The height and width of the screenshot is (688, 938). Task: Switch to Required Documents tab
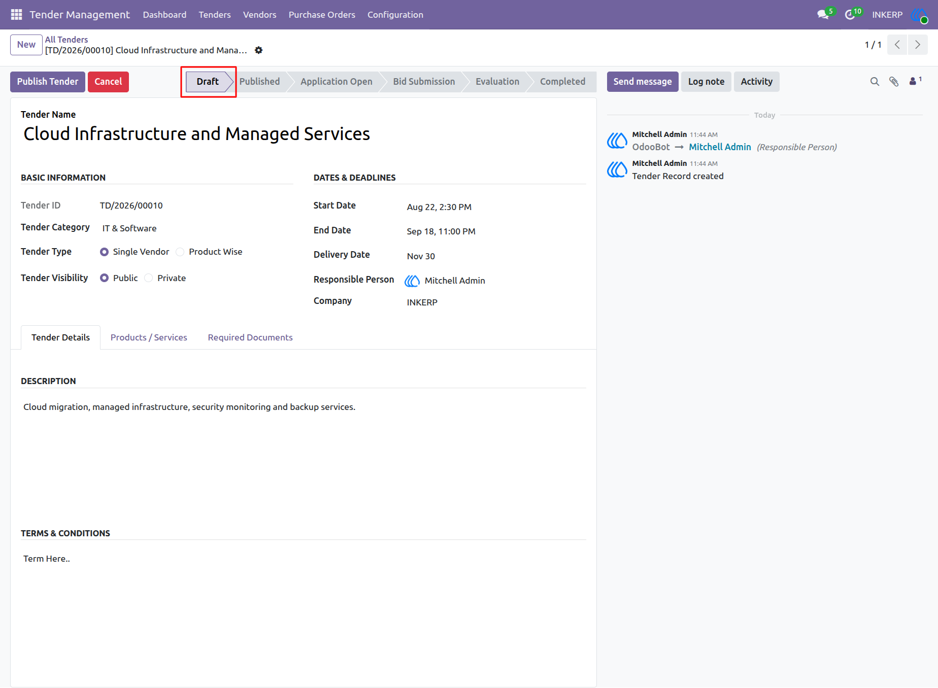tap(250, 337)
